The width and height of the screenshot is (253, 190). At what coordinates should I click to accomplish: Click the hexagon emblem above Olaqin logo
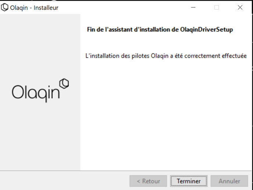click(64, 83)
